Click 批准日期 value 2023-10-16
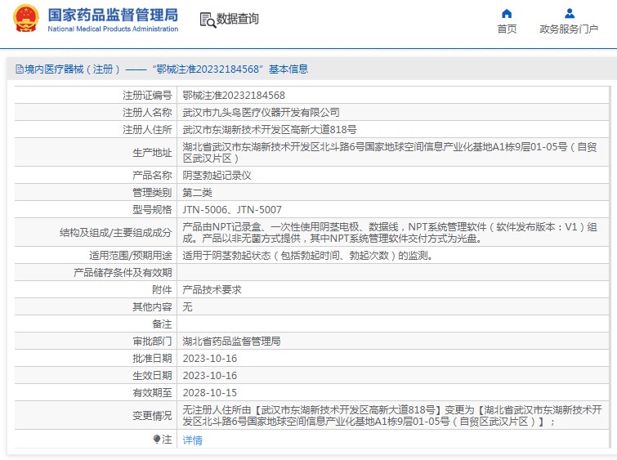The width and height of the screenshot is (617, 460). click(x=210, y=359)
